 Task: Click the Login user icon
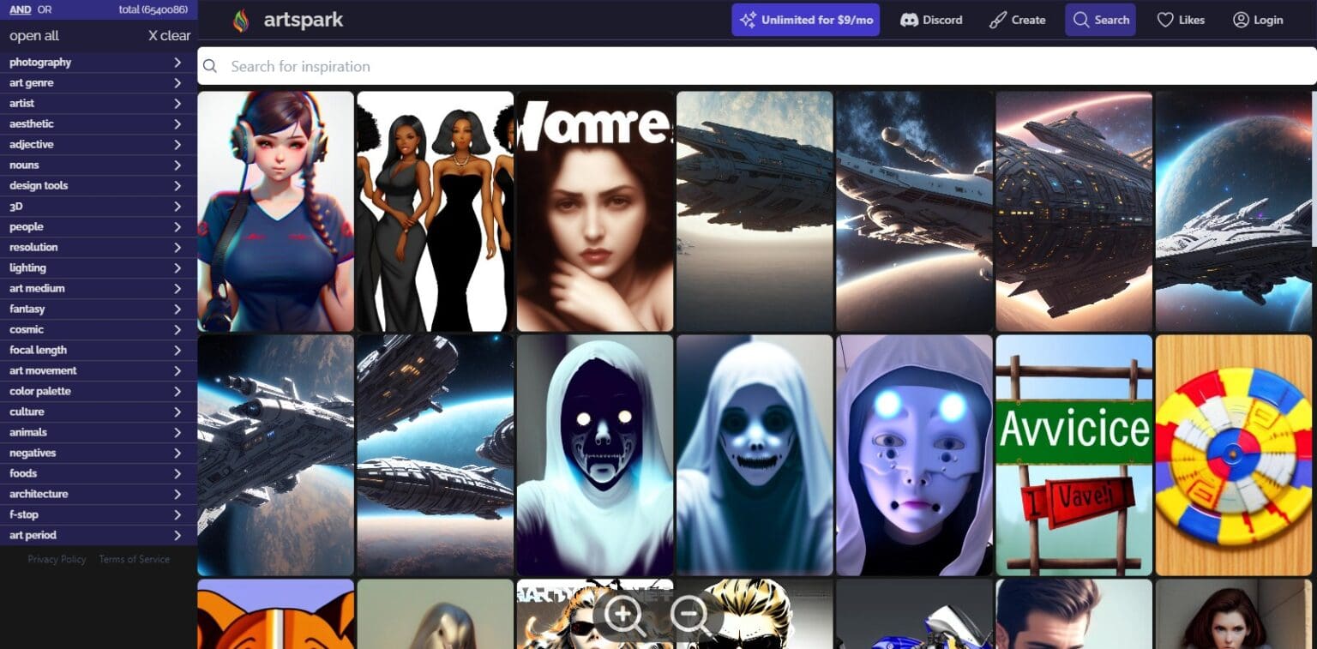(x=1240, y=20)
